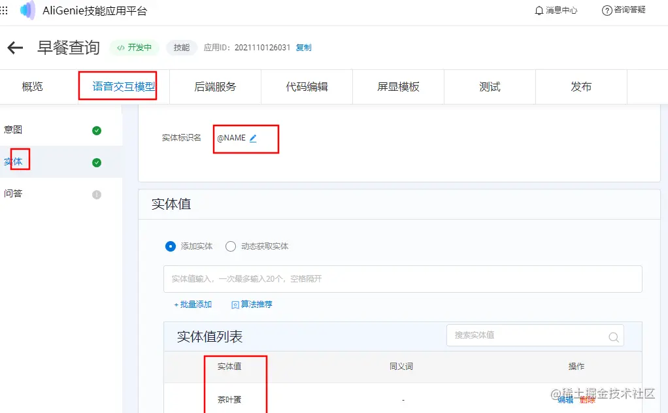Click the 开发中 status badge

click(x=135, y=48)
